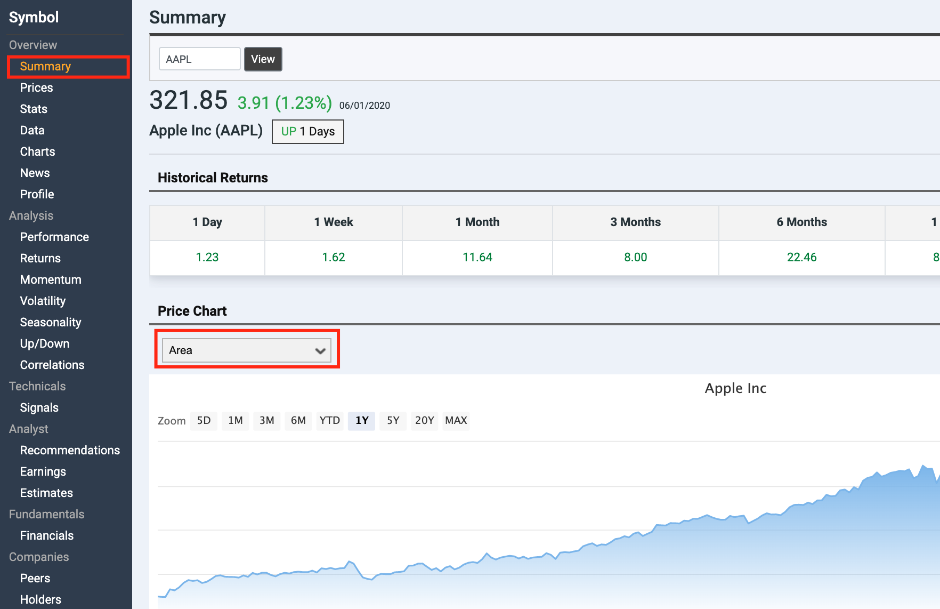This screenshot has width=940, height=609.
Task: Click the Apple Inc chart title
Action: (x=735, y=389)
